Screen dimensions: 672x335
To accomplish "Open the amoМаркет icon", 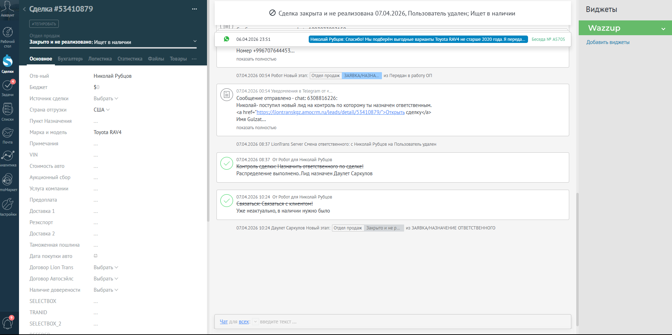I will pos(8,179).
